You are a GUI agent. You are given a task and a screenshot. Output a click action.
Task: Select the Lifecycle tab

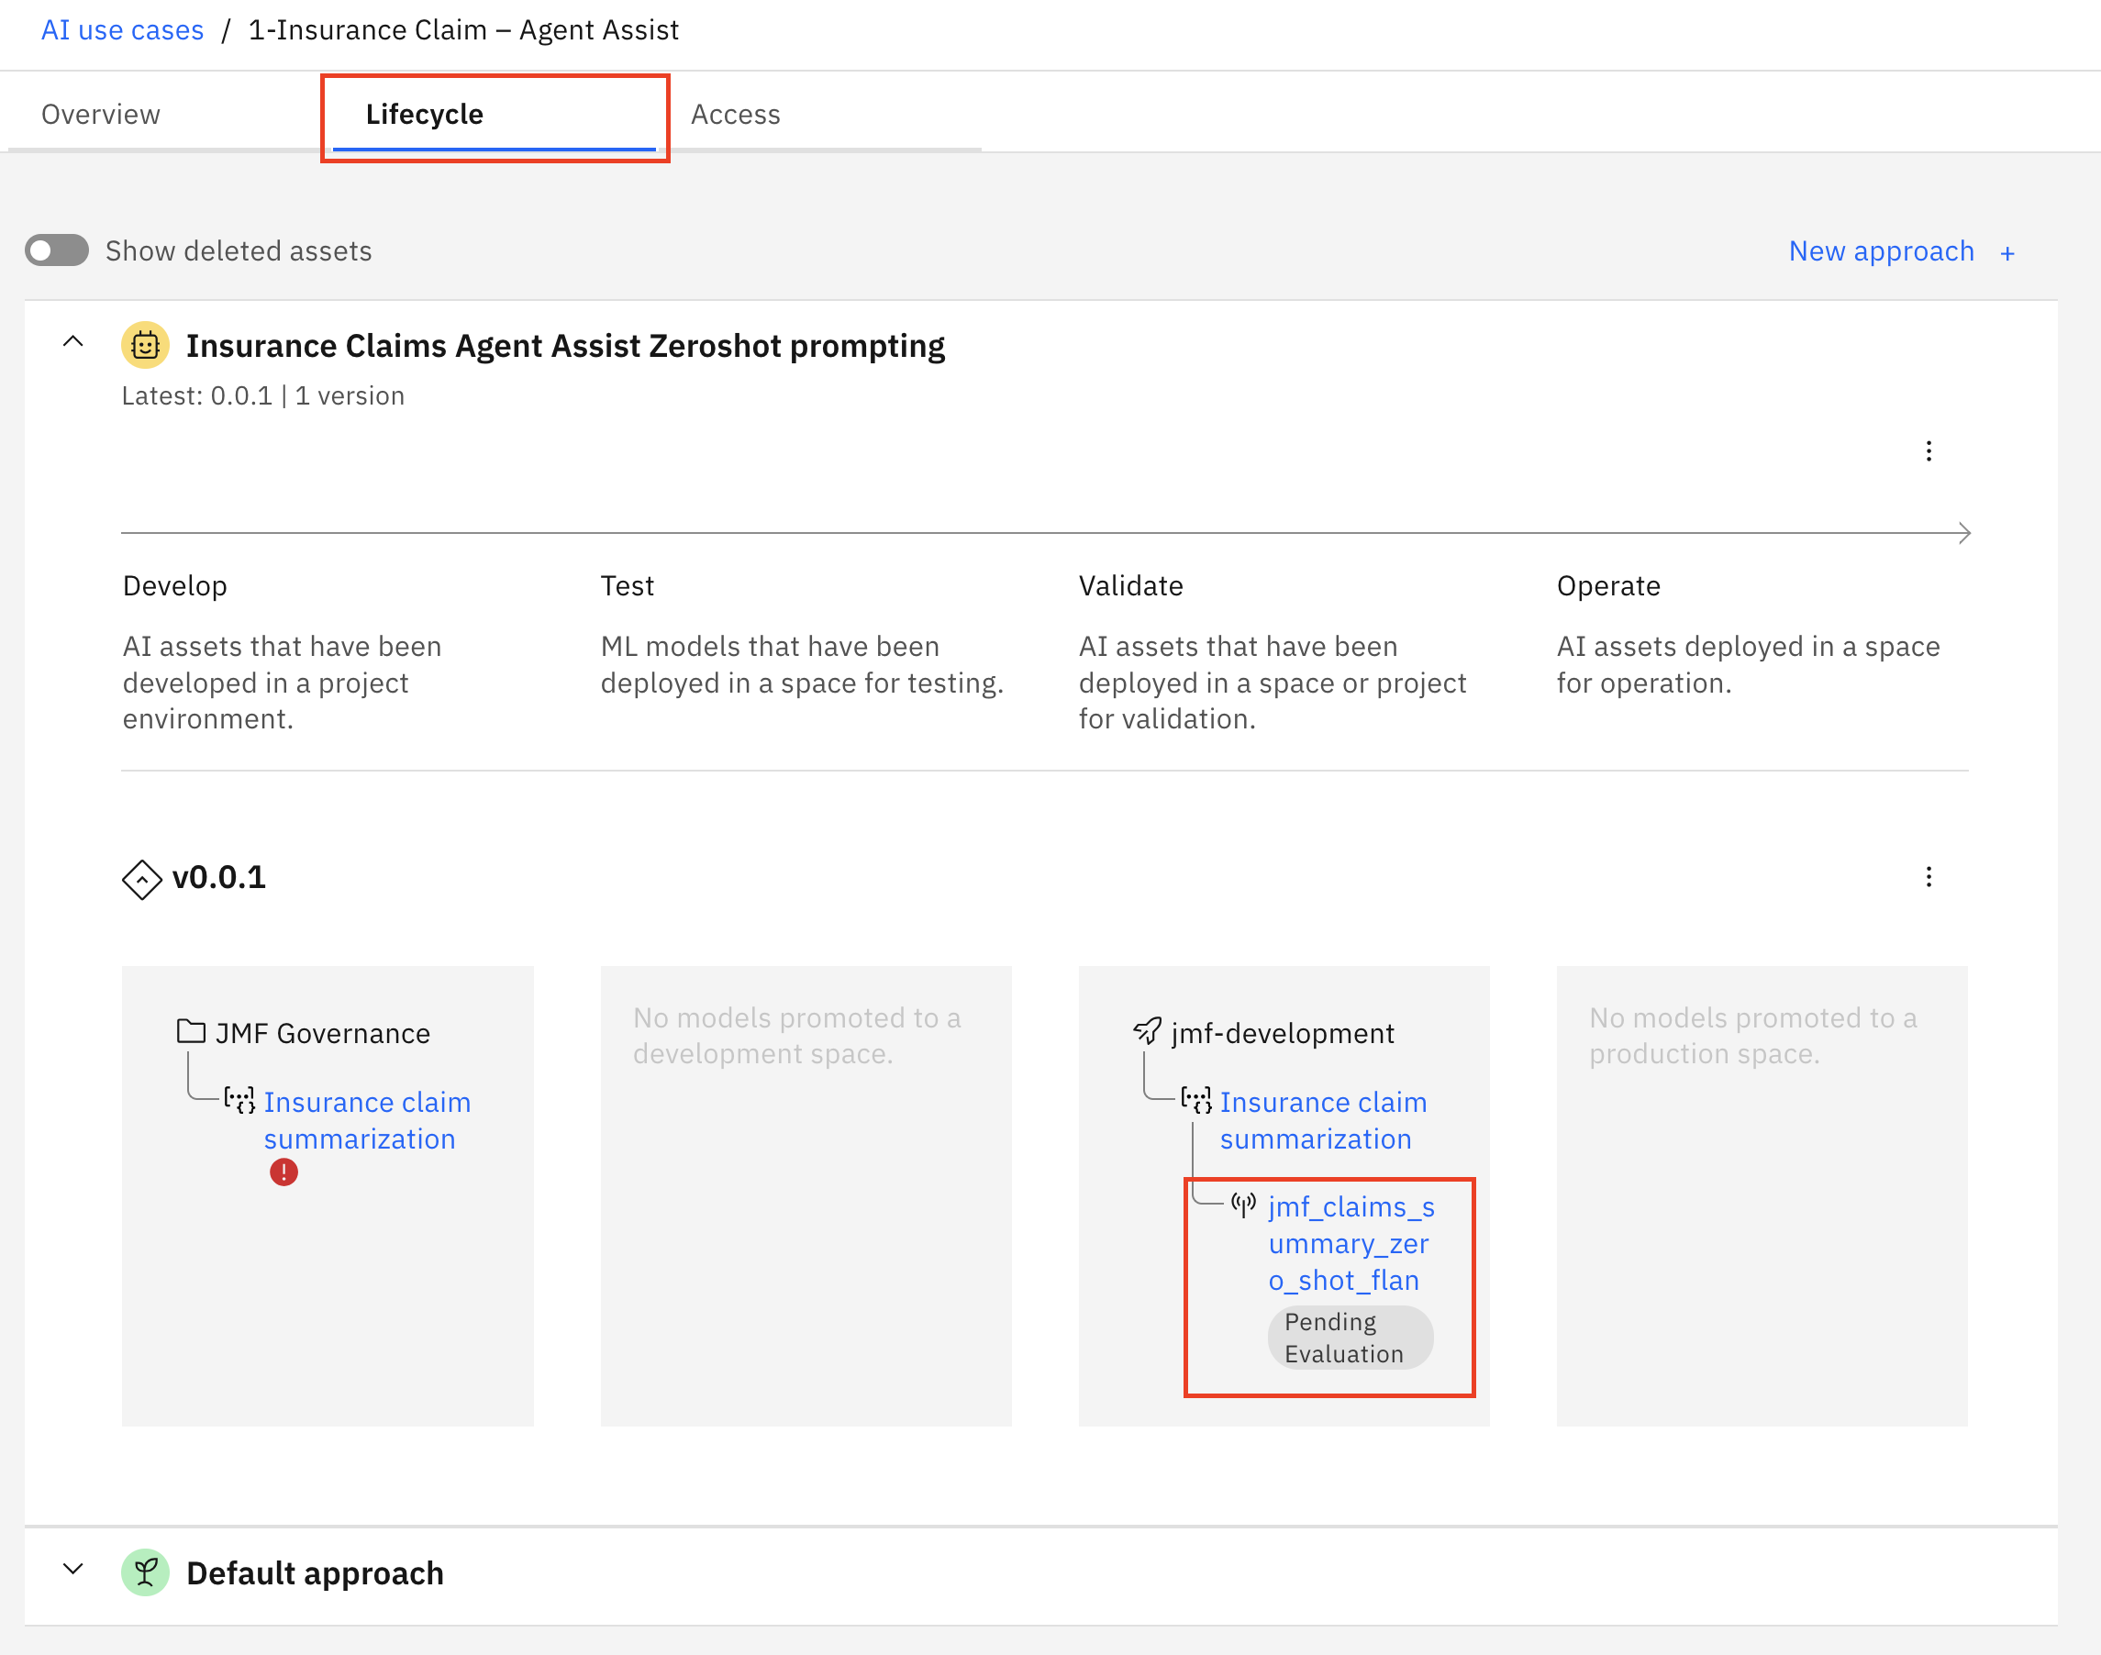(x=495, y=115)
